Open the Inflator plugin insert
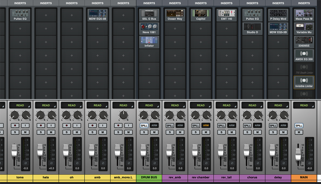The width and height of the screenshot is (321, 184). pyautogui.click(x=149, y=42)
